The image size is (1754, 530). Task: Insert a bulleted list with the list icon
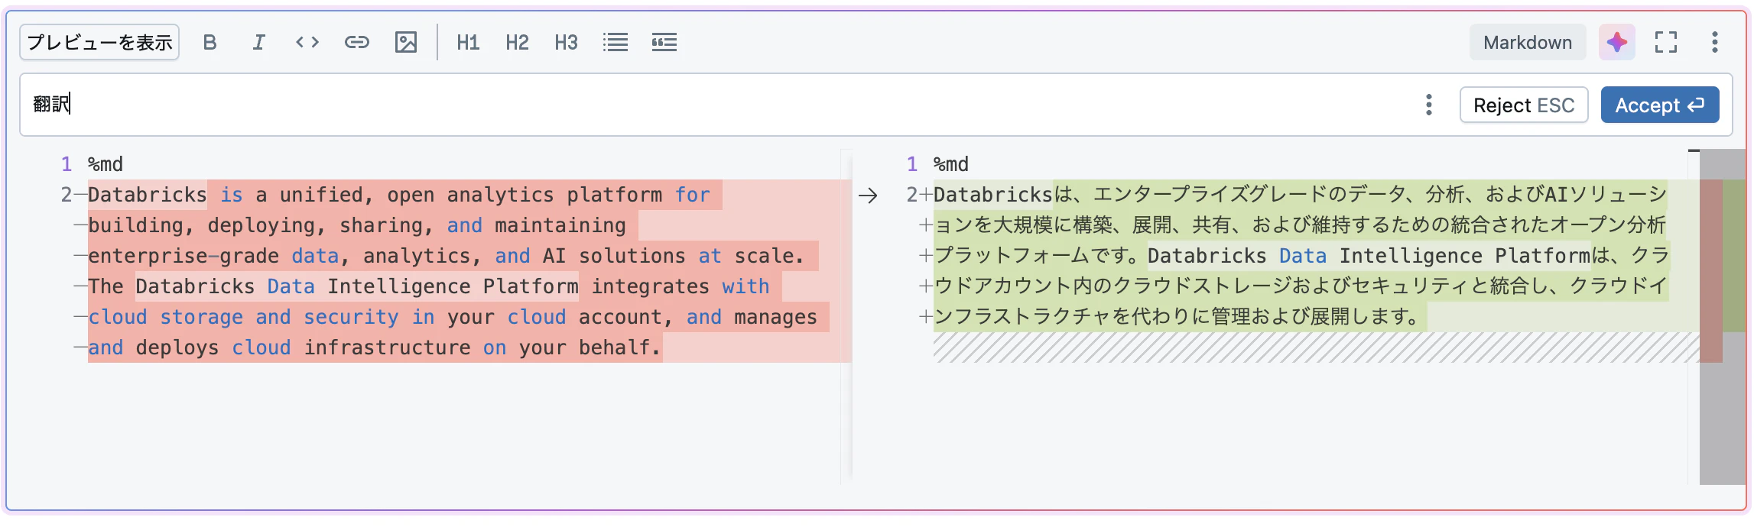[x=615, y=42]
